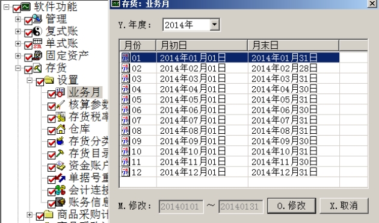Click the 核算参数 icon
The width and height of the screenshot is (379, 223).
pos(60,105)
